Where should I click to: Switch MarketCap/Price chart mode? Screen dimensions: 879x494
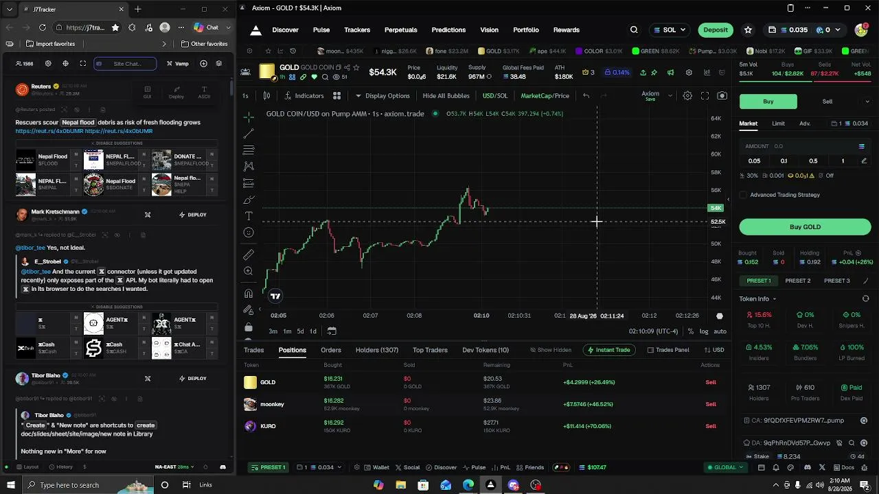[x=545, y=96]
